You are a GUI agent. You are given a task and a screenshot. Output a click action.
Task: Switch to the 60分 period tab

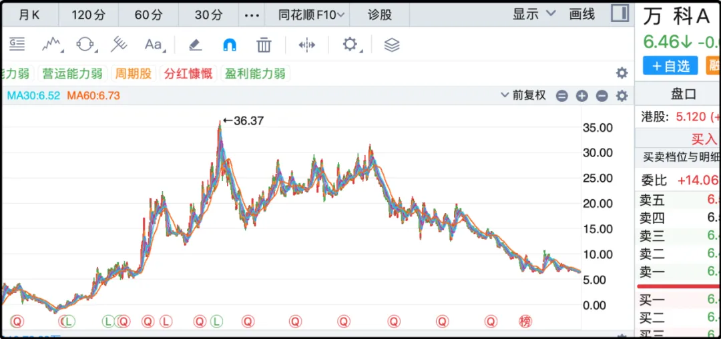pyautogui.click(x=148, y=15)
